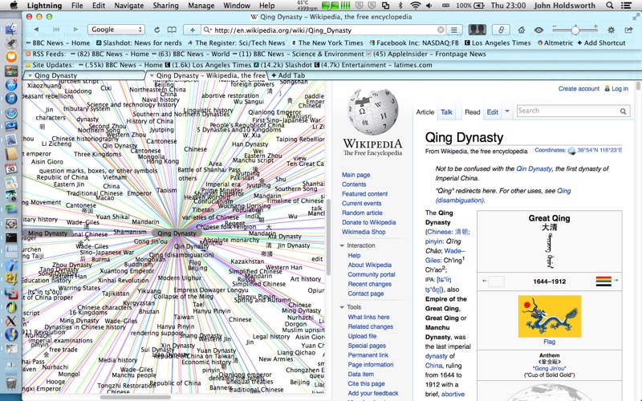Screen dimensions: 642x401
Task: Open Random article link
Action: [x=362, y=213]
